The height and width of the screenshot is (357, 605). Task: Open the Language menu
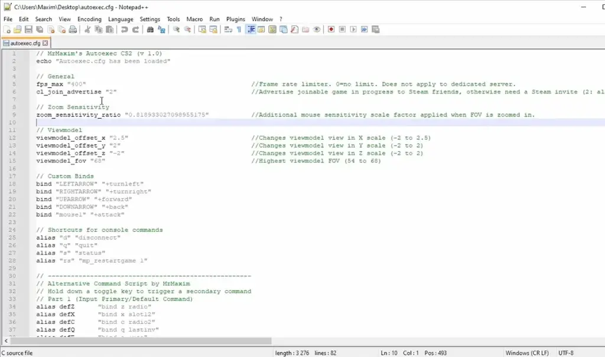(x=121, y=19)
